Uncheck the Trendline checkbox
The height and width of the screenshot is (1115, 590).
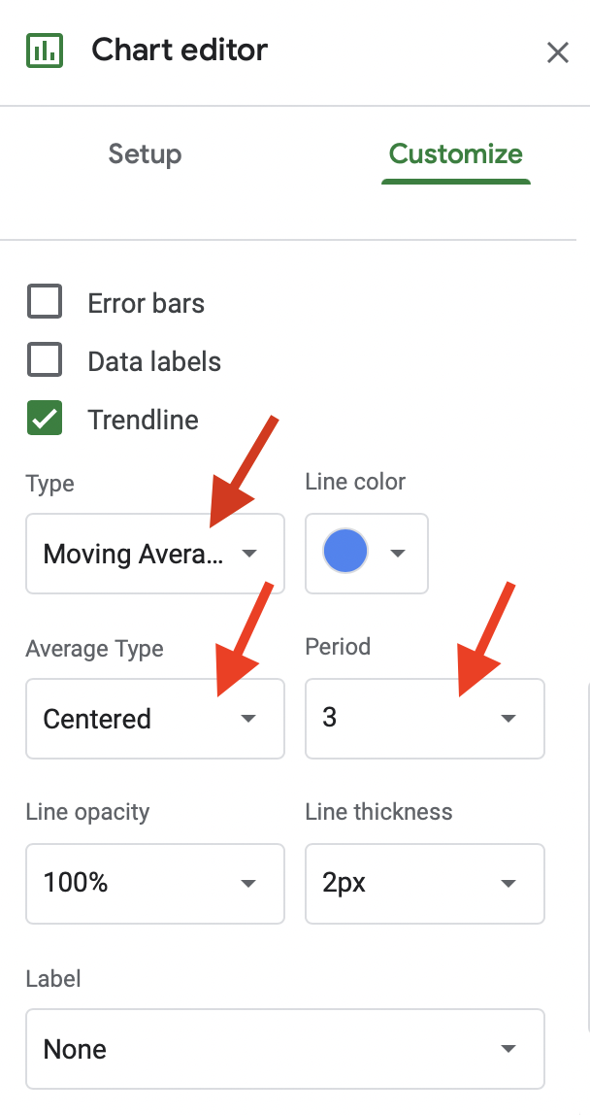(45, 418)
